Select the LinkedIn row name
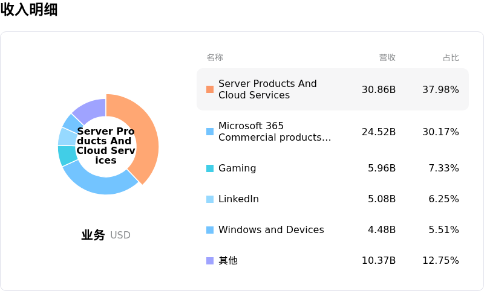The image size is (484, 291). tap(238, 199)
